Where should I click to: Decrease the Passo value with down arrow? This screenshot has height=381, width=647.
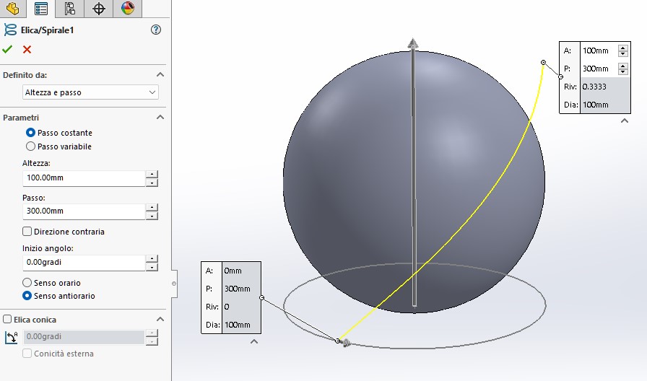(x=152, y=216)
